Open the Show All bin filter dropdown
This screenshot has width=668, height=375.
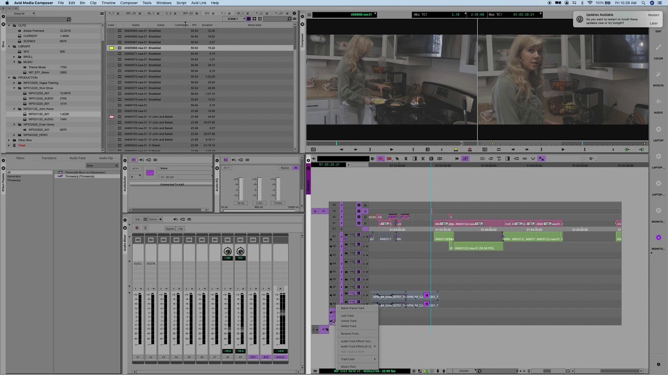click(20, 14)
